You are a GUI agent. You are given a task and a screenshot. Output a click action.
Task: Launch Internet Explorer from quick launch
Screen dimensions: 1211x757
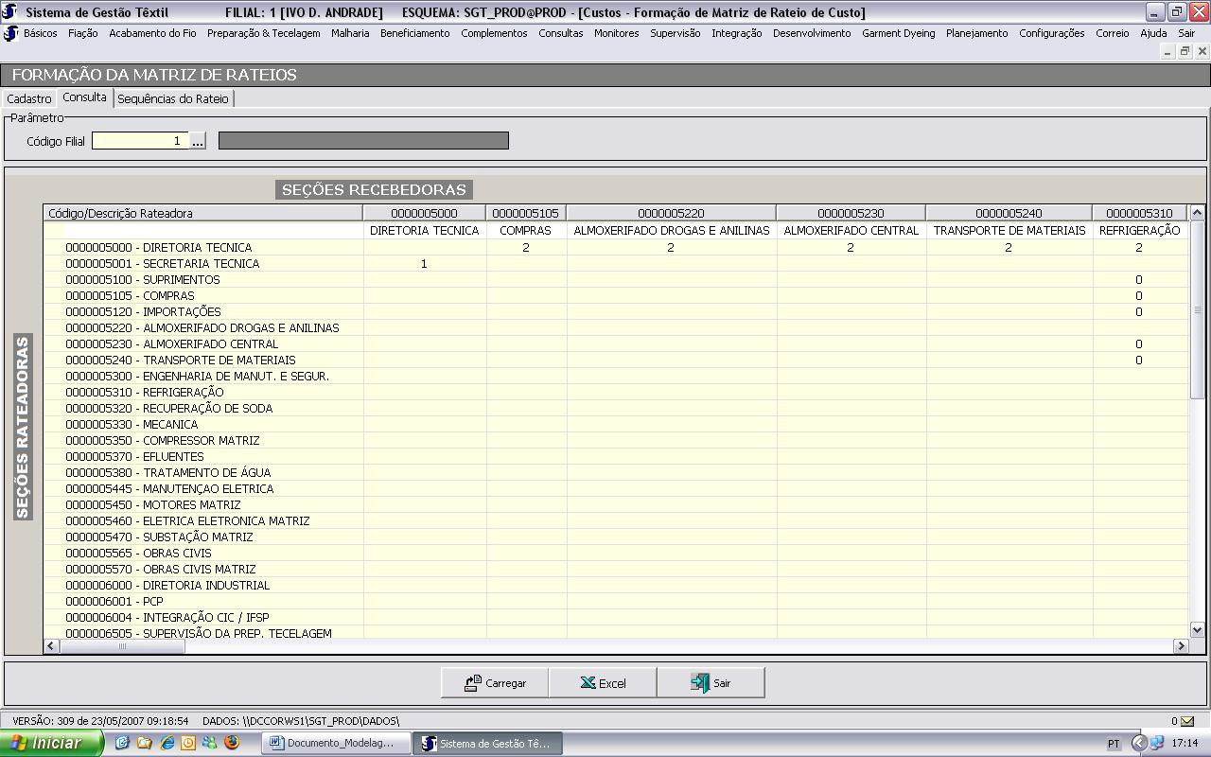(167, 743)
